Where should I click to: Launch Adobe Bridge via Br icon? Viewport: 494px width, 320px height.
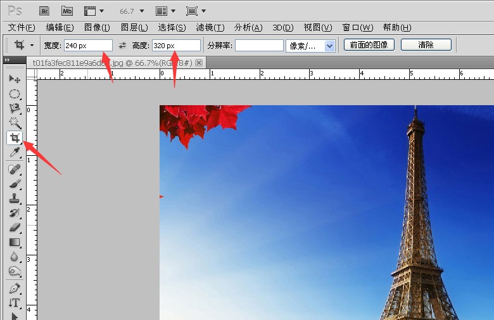click(x=44, y=11)
